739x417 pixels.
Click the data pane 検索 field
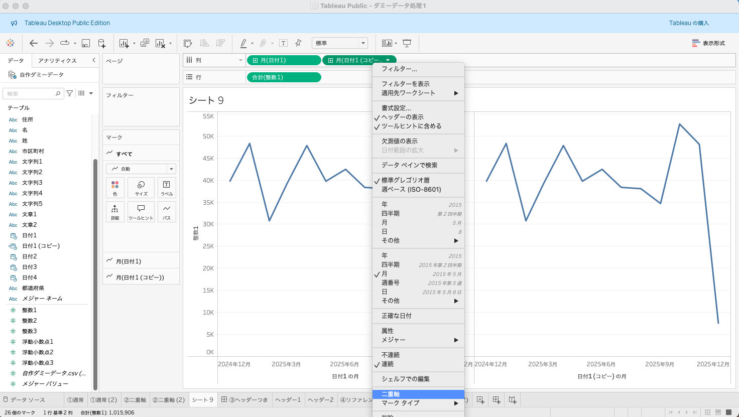click(30, 93)
